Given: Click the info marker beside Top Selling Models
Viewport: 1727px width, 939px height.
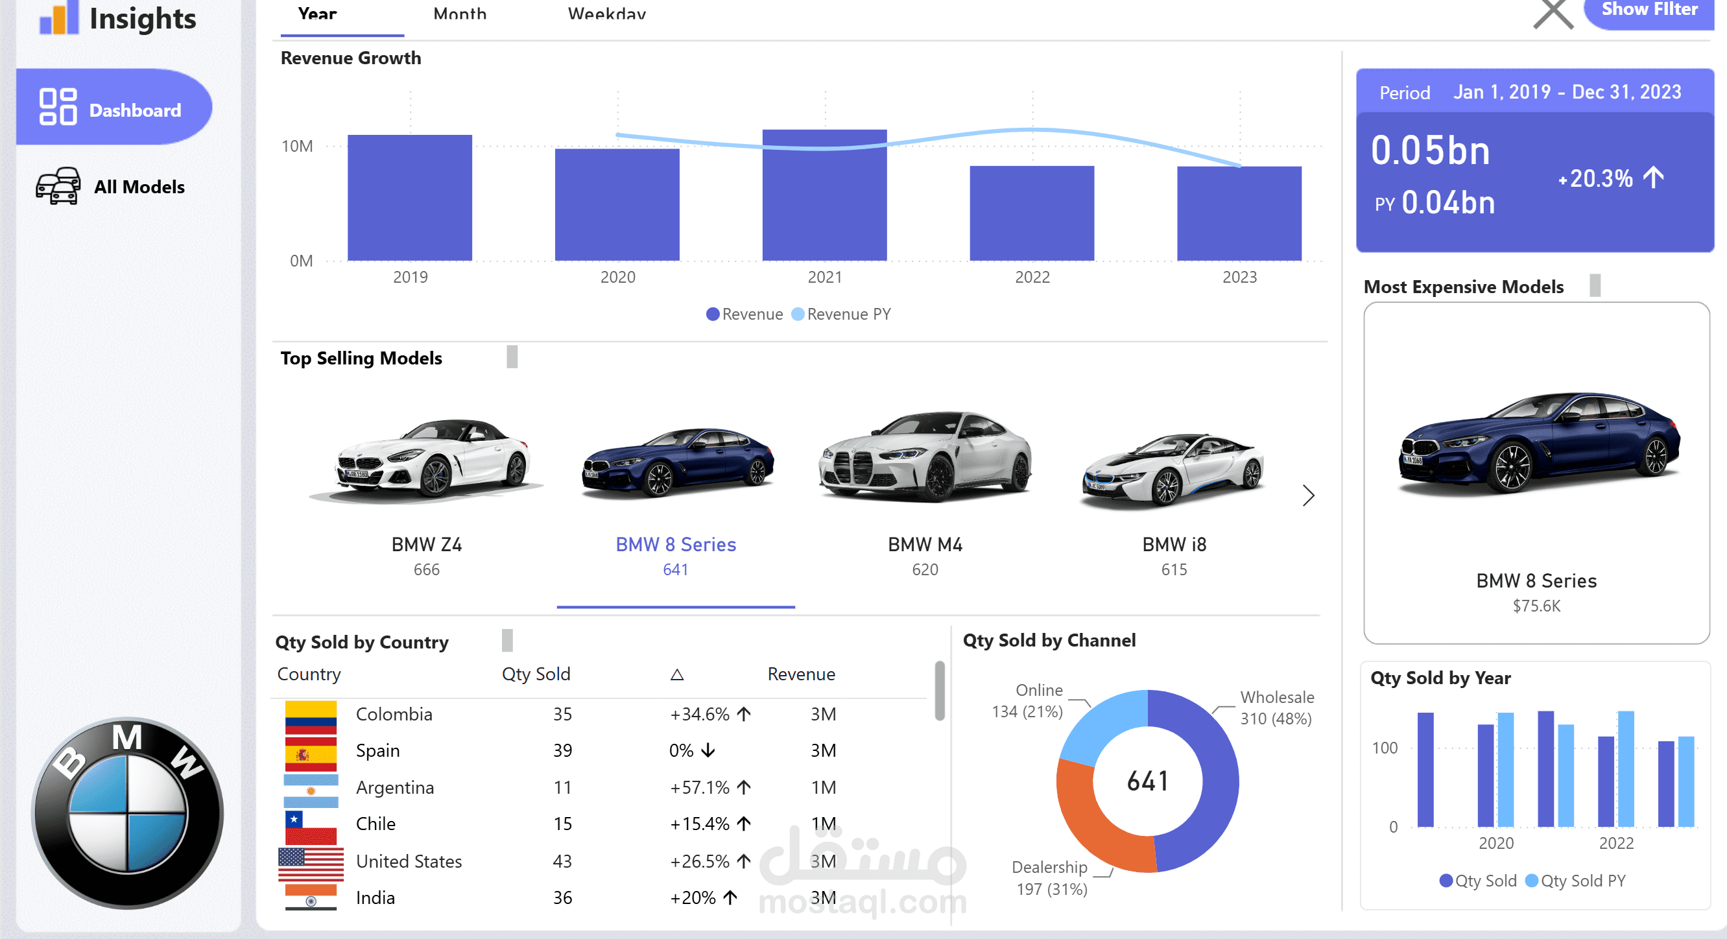Looking at the screenshot, I should pos(512,357).
